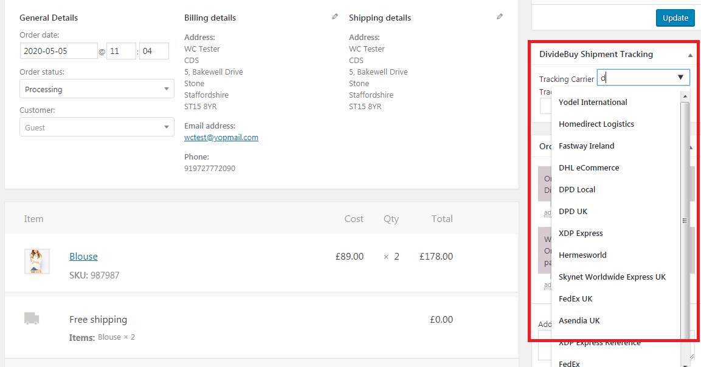Screen dimensions: 701x367
Task: Click the order hour input field
Action: 121,51
